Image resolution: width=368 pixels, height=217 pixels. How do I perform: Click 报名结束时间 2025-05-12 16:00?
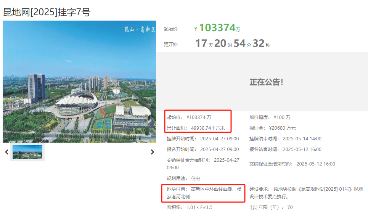(x=302, y=149)
